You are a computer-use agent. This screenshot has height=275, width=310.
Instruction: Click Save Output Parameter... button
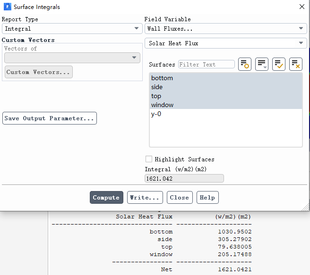click(50, 118)
